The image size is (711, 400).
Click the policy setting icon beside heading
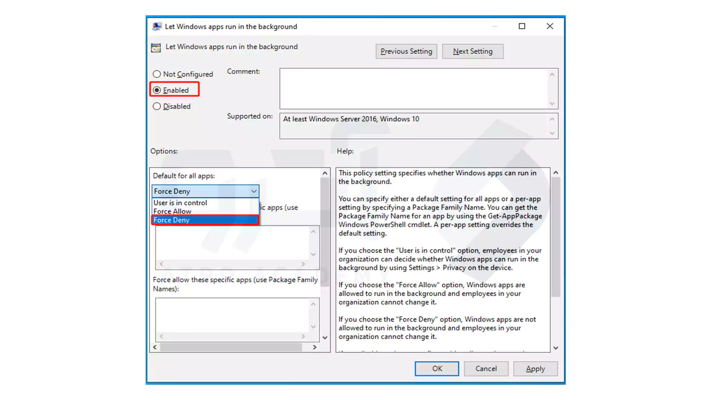tap(156, 47)
